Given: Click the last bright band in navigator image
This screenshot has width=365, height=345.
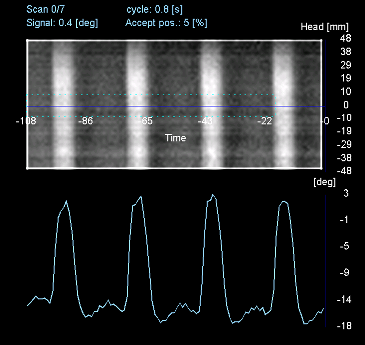Looking at the screenshot, I should tap(283, 75).
